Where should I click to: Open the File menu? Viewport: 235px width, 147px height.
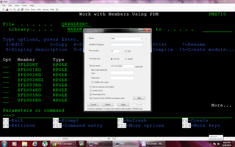4,6
